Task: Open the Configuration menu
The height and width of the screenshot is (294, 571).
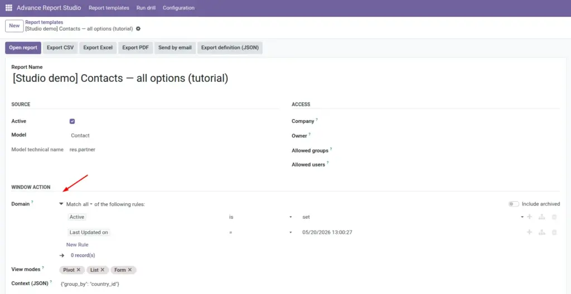Action: tap(178, 8)
